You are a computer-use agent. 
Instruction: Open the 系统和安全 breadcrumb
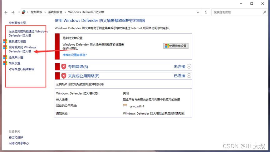coord(55,12)
